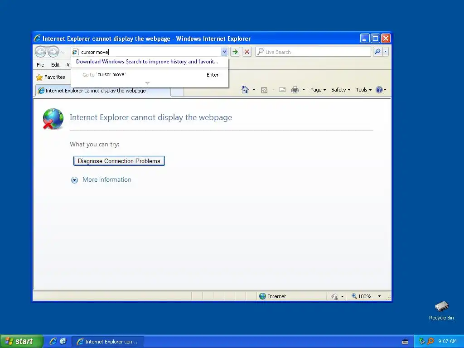Click Internet Explorer taskbar button
Image resolution: width=464 pixels, height=348 pixels.
click(x=108, y=342)
